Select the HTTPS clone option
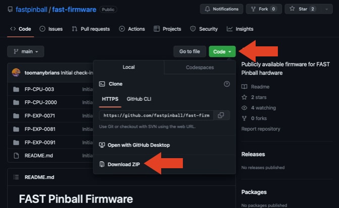Screen dimensions: 339x208 (x=110, y=99)
